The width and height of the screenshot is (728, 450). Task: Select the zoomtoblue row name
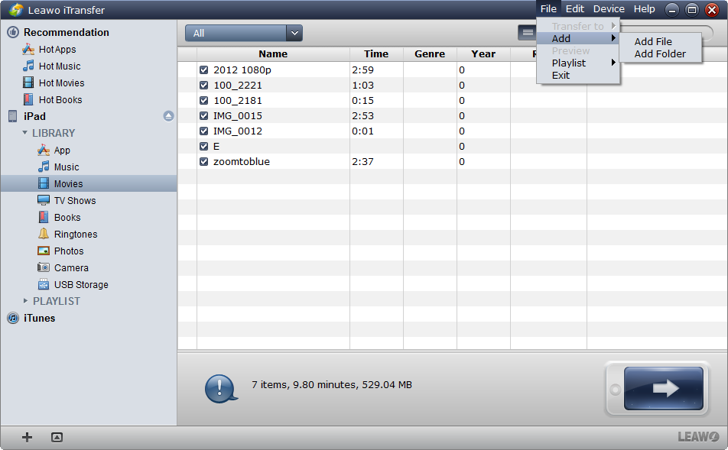242,161
